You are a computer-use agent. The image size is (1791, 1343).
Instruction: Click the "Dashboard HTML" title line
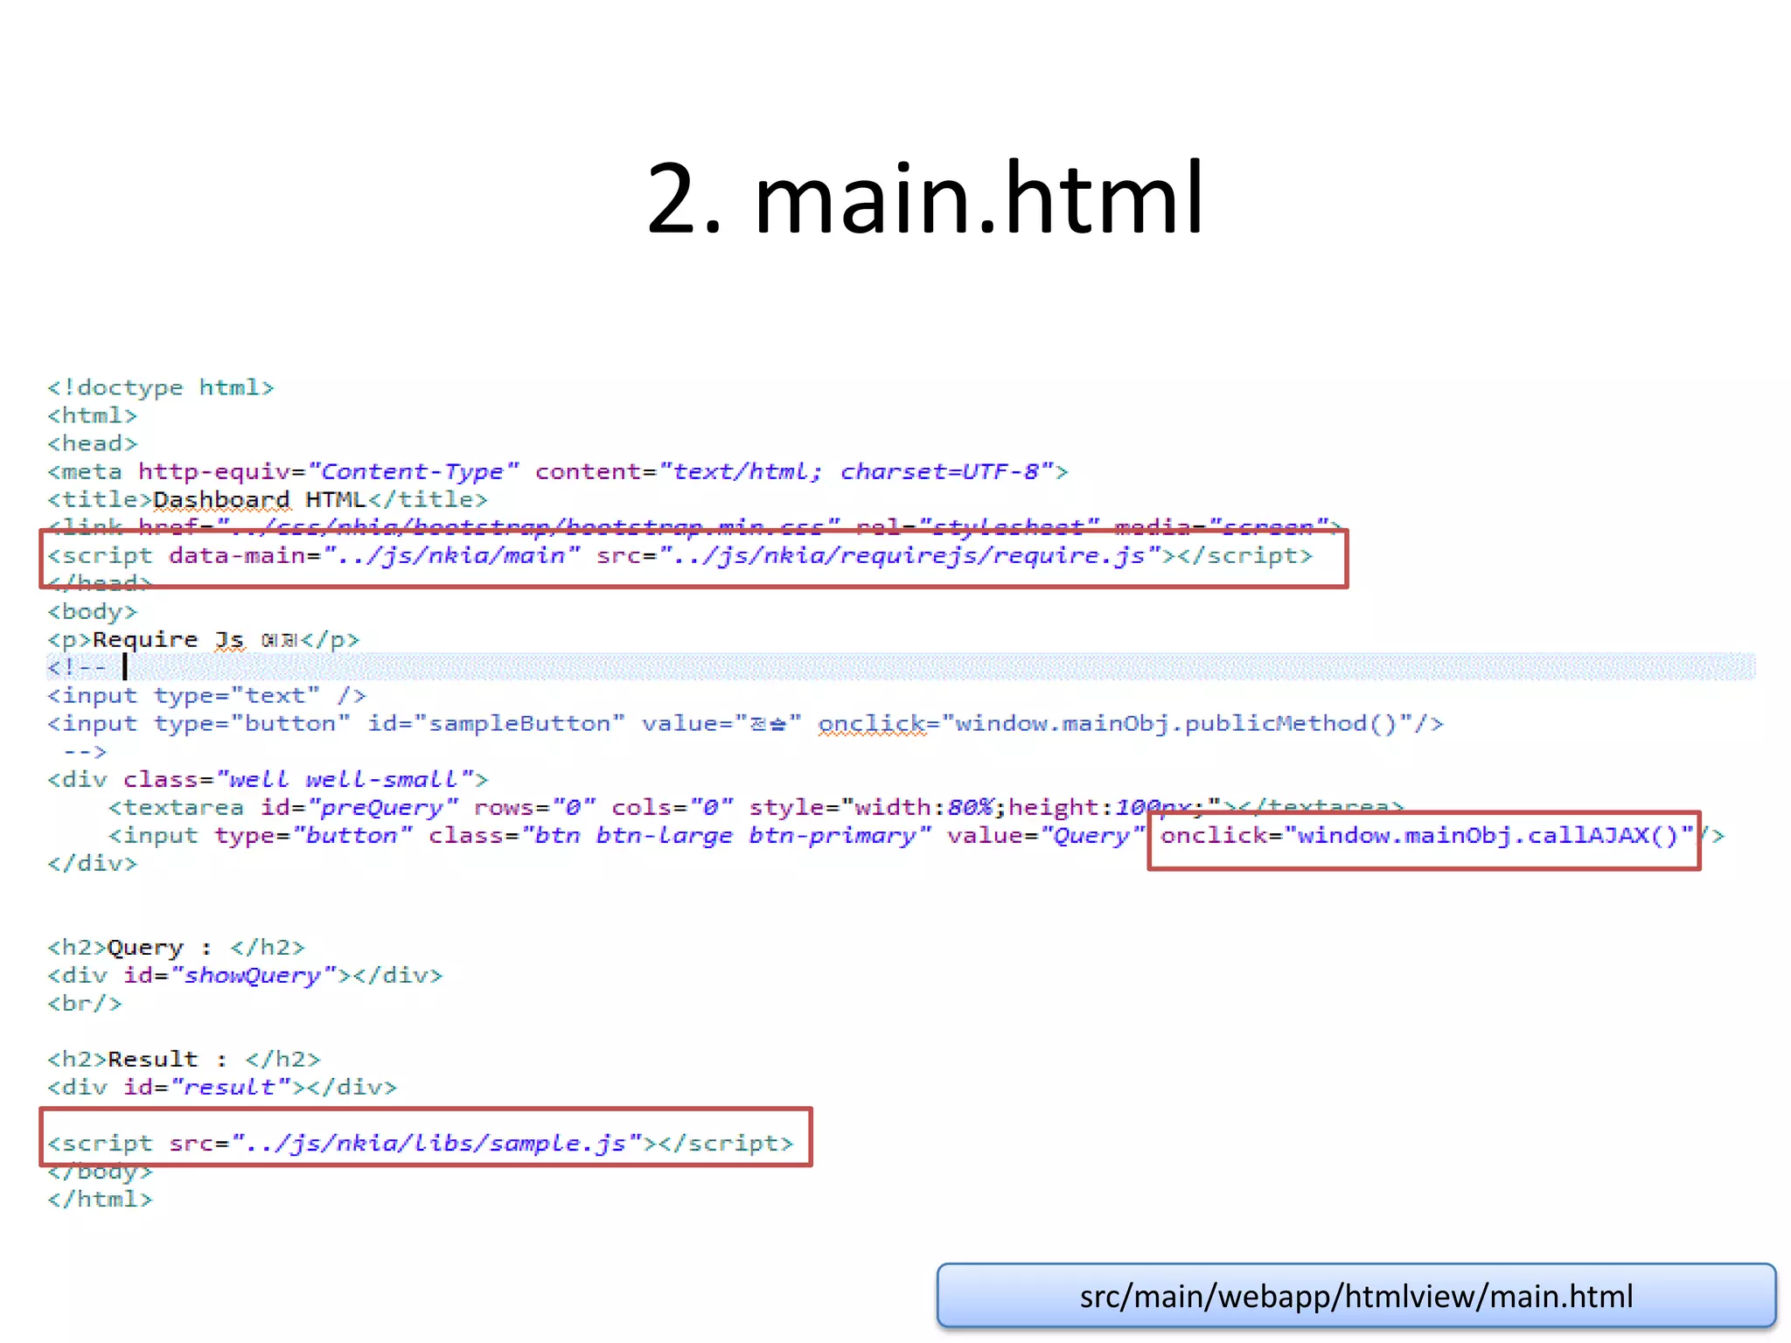[x=268, y=499]
